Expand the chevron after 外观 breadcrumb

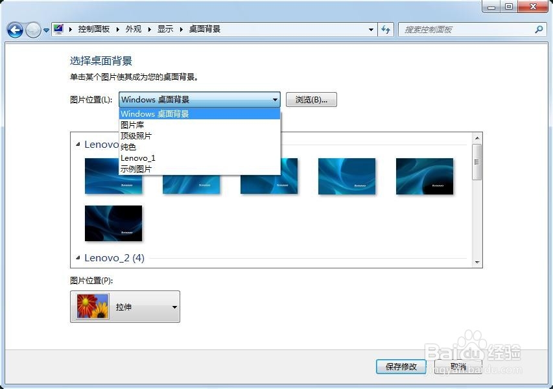coord(150,29)
